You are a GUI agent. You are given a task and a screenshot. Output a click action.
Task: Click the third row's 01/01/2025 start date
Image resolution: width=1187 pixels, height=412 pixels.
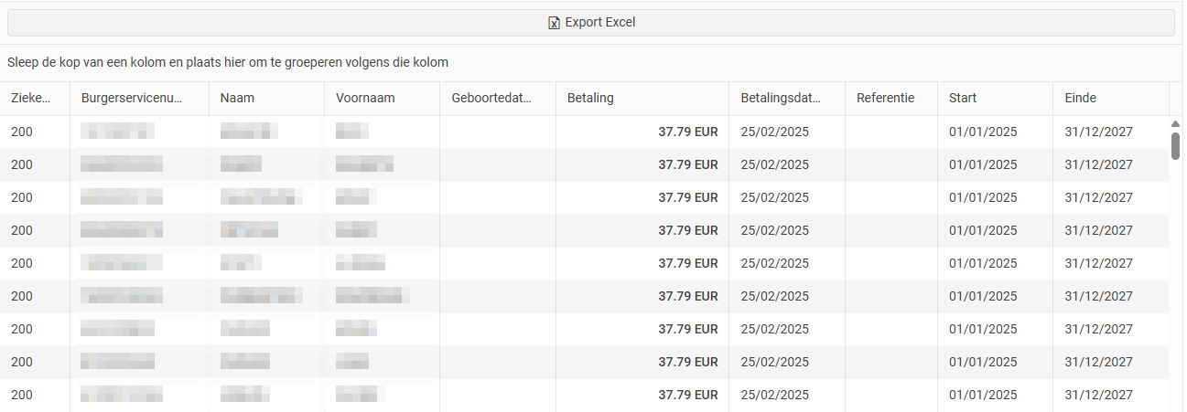click(x=982, y=197)
